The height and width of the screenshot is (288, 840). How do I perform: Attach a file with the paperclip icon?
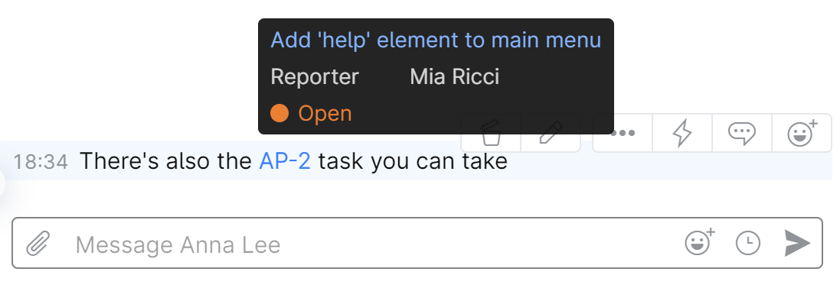pyautogui.click(x=38, y=244)
